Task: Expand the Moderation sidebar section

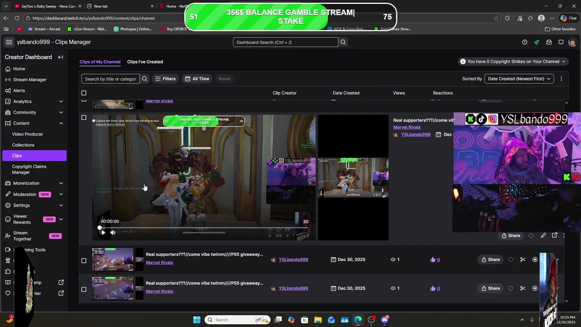Action: 61,194
